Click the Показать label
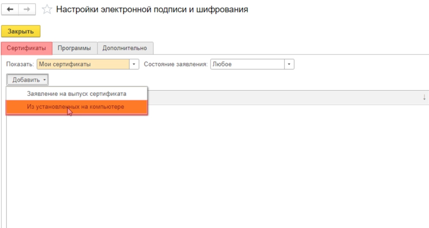This screenshot has height=228, width=429. (x=19, y=64)
